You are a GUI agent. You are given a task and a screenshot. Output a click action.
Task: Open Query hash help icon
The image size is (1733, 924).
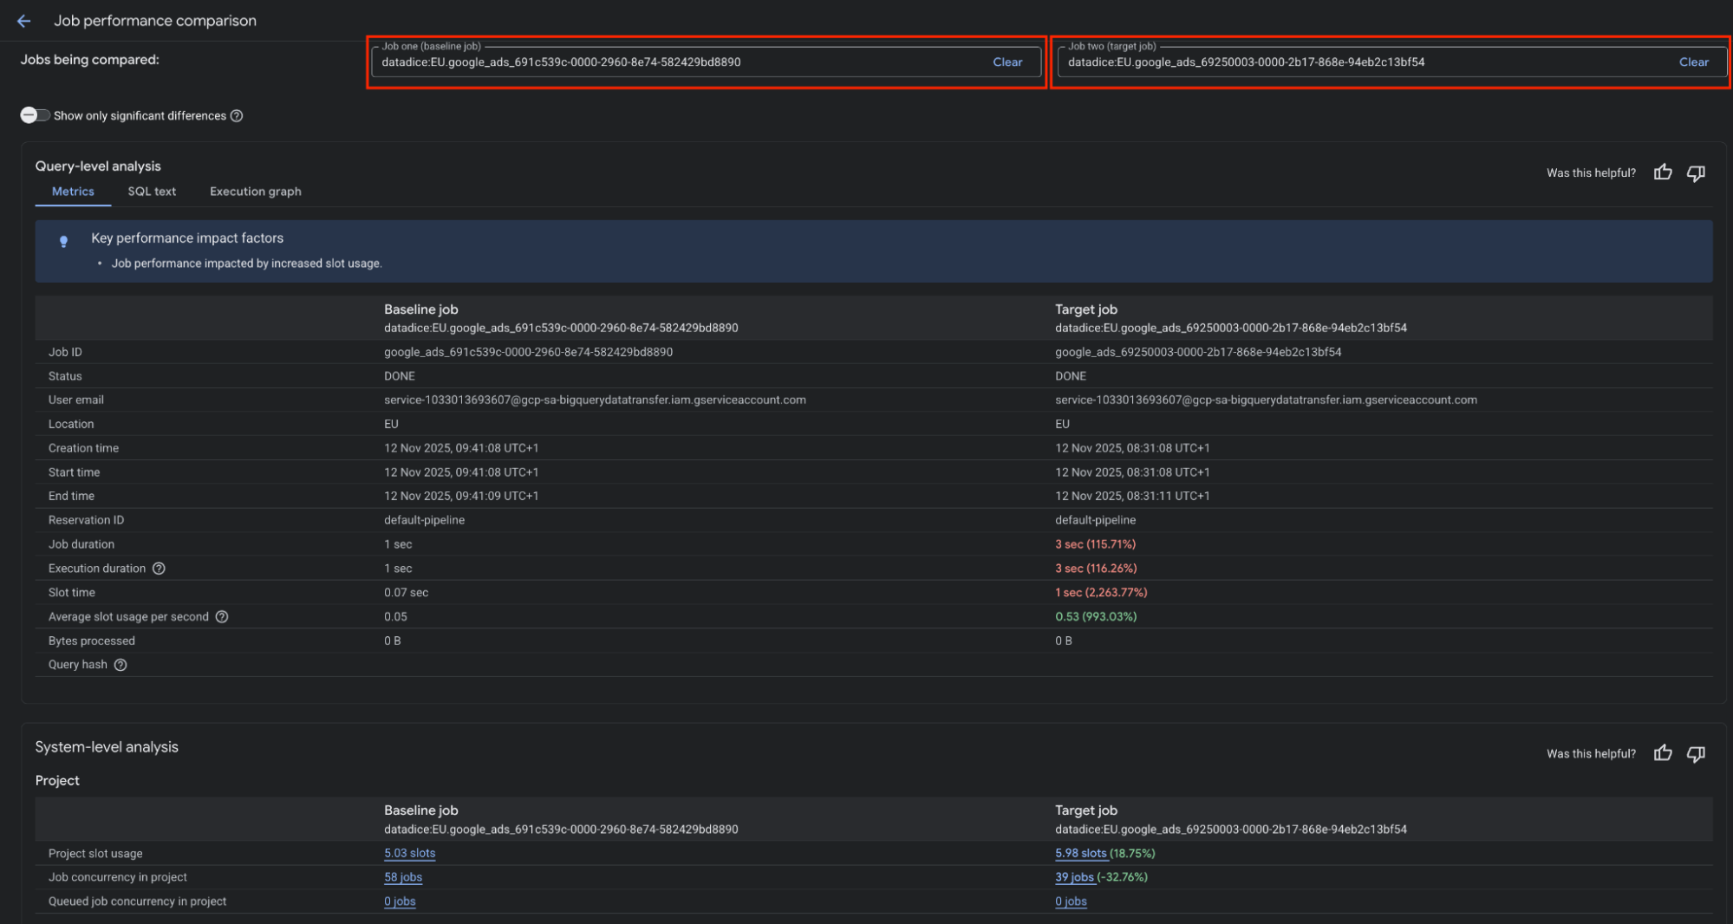[x=121, y=665]
